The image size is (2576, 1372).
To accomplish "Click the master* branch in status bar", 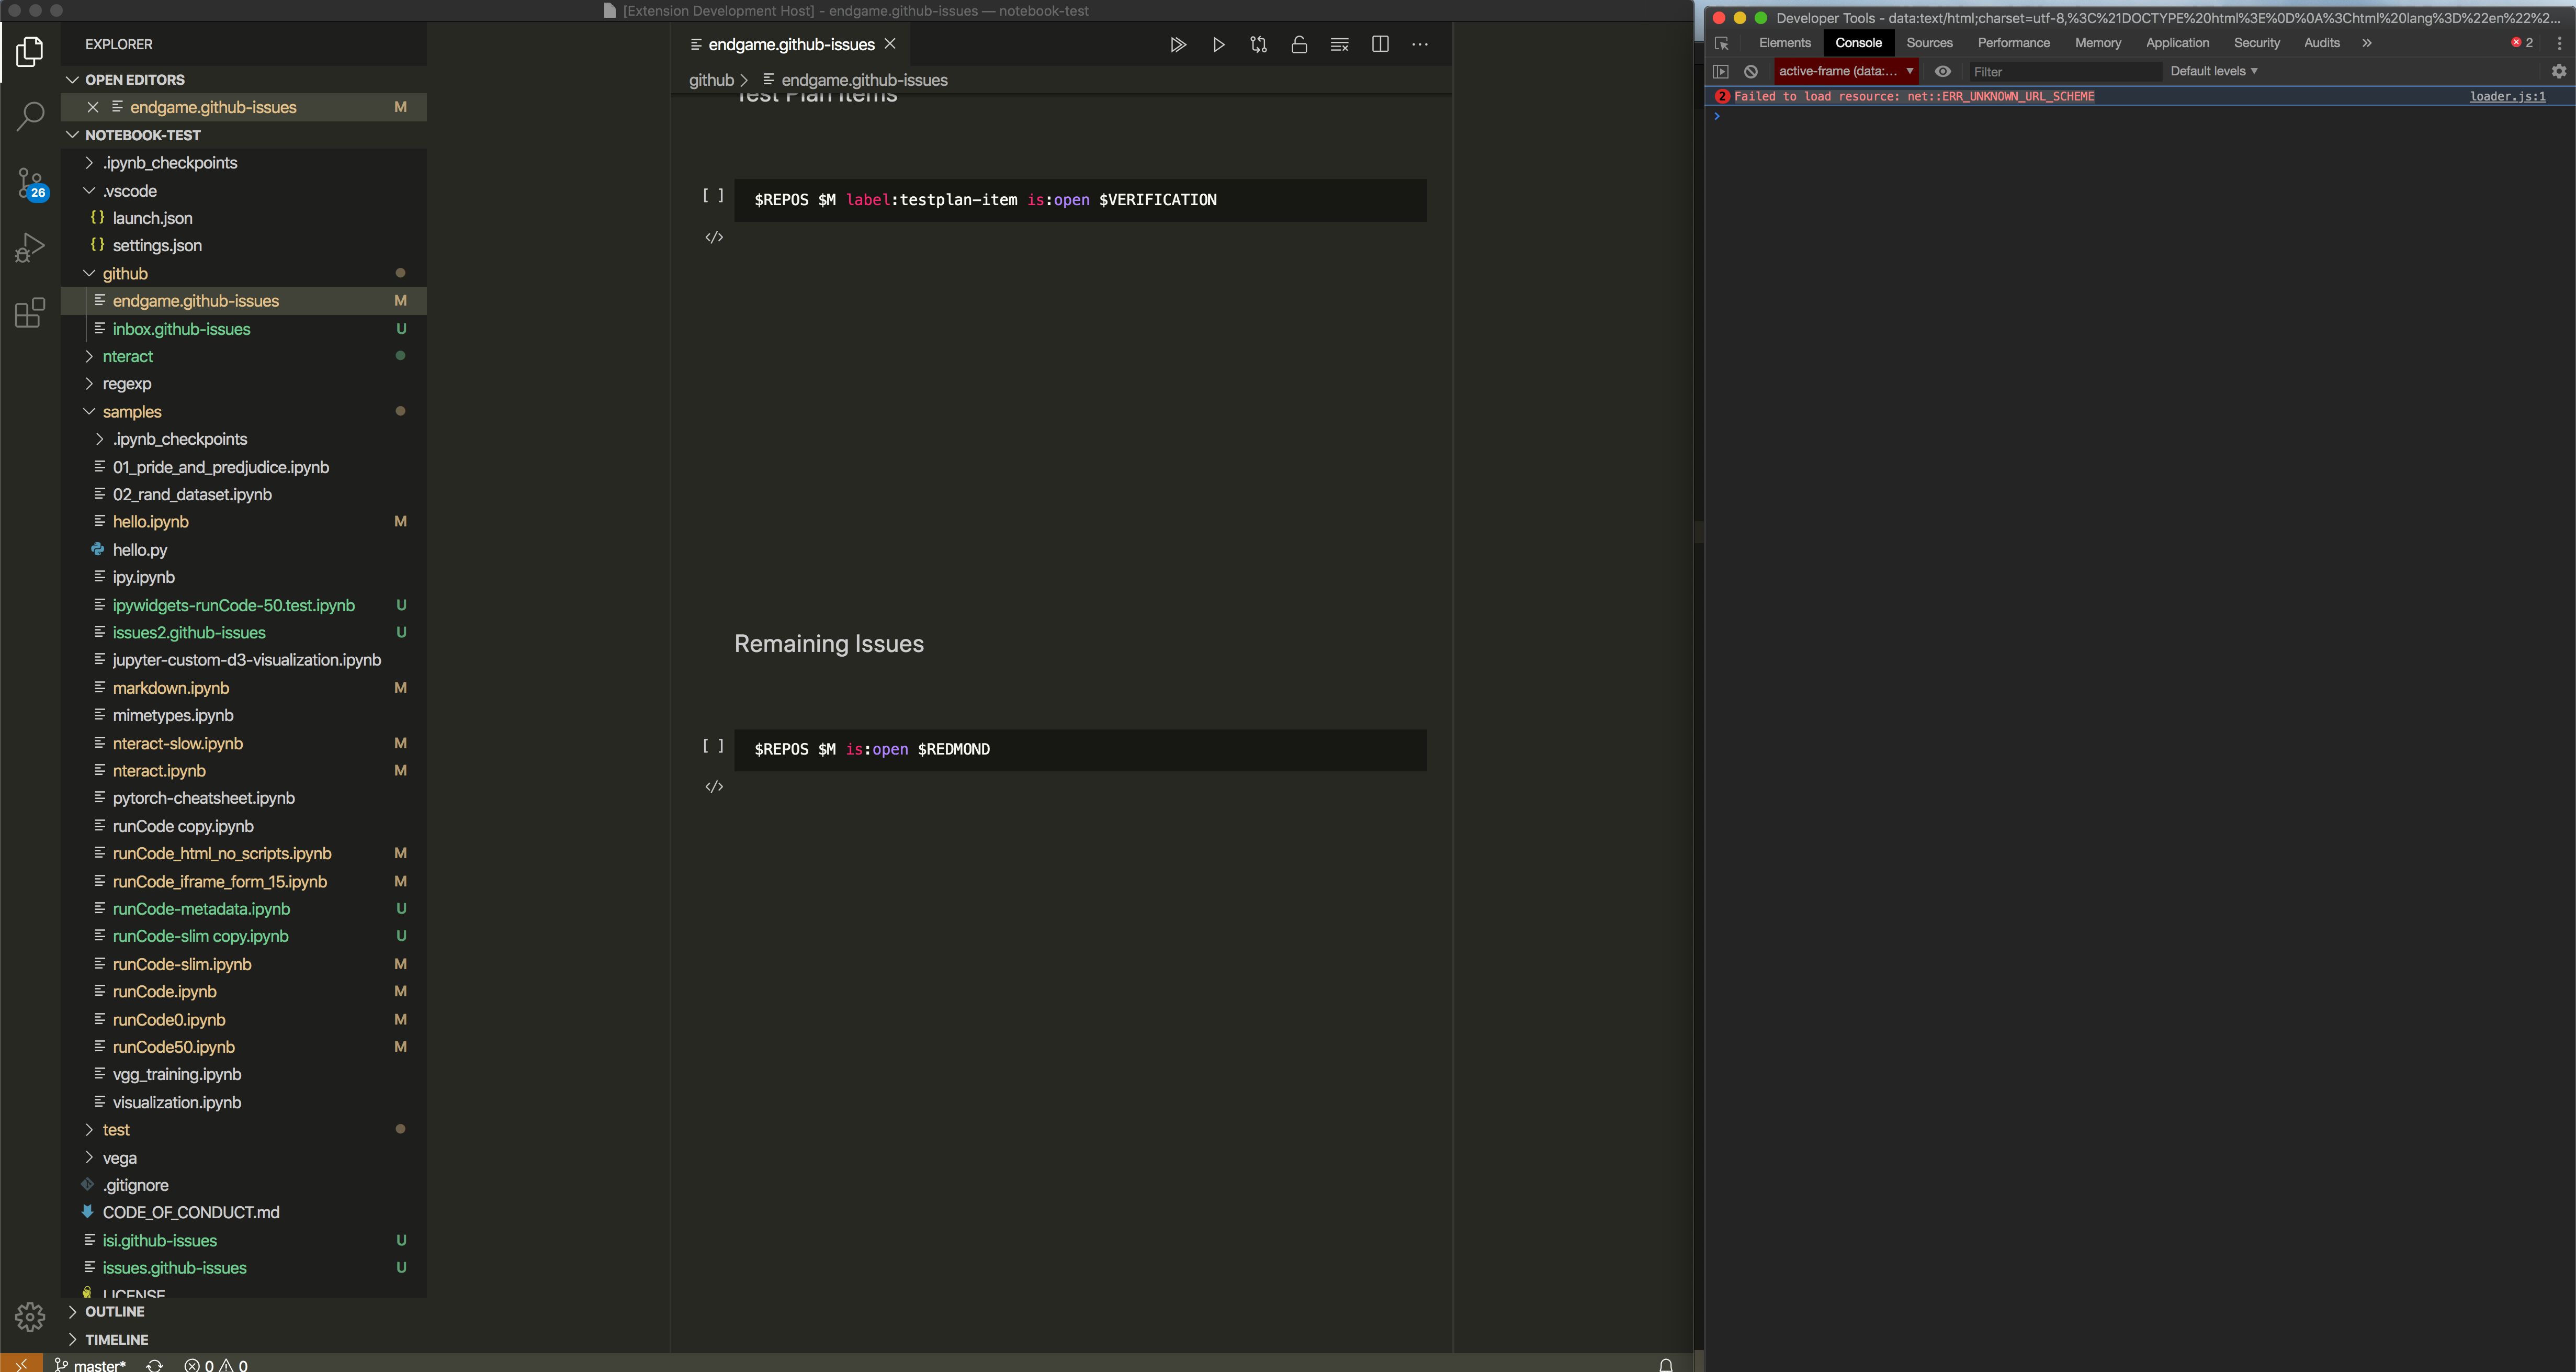I will coord(90,1365).
